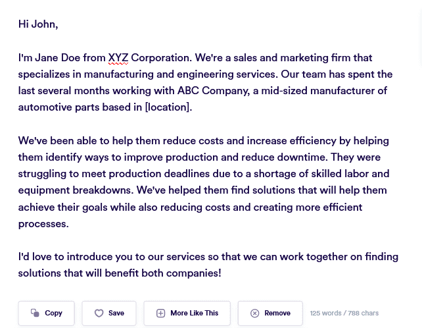Screen dimensions: 422x328
Task: Click the red-underlined word XYZ
Action: coord(118,58)
